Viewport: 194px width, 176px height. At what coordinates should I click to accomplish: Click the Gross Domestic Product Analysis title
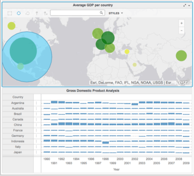click(x=93, y=91)
